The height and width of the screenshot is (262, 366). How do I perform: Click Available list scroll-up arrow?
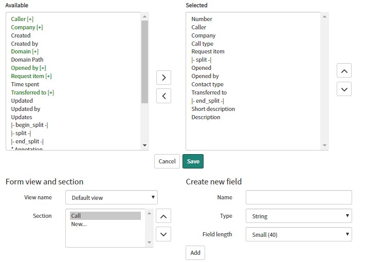coord(145,16)
